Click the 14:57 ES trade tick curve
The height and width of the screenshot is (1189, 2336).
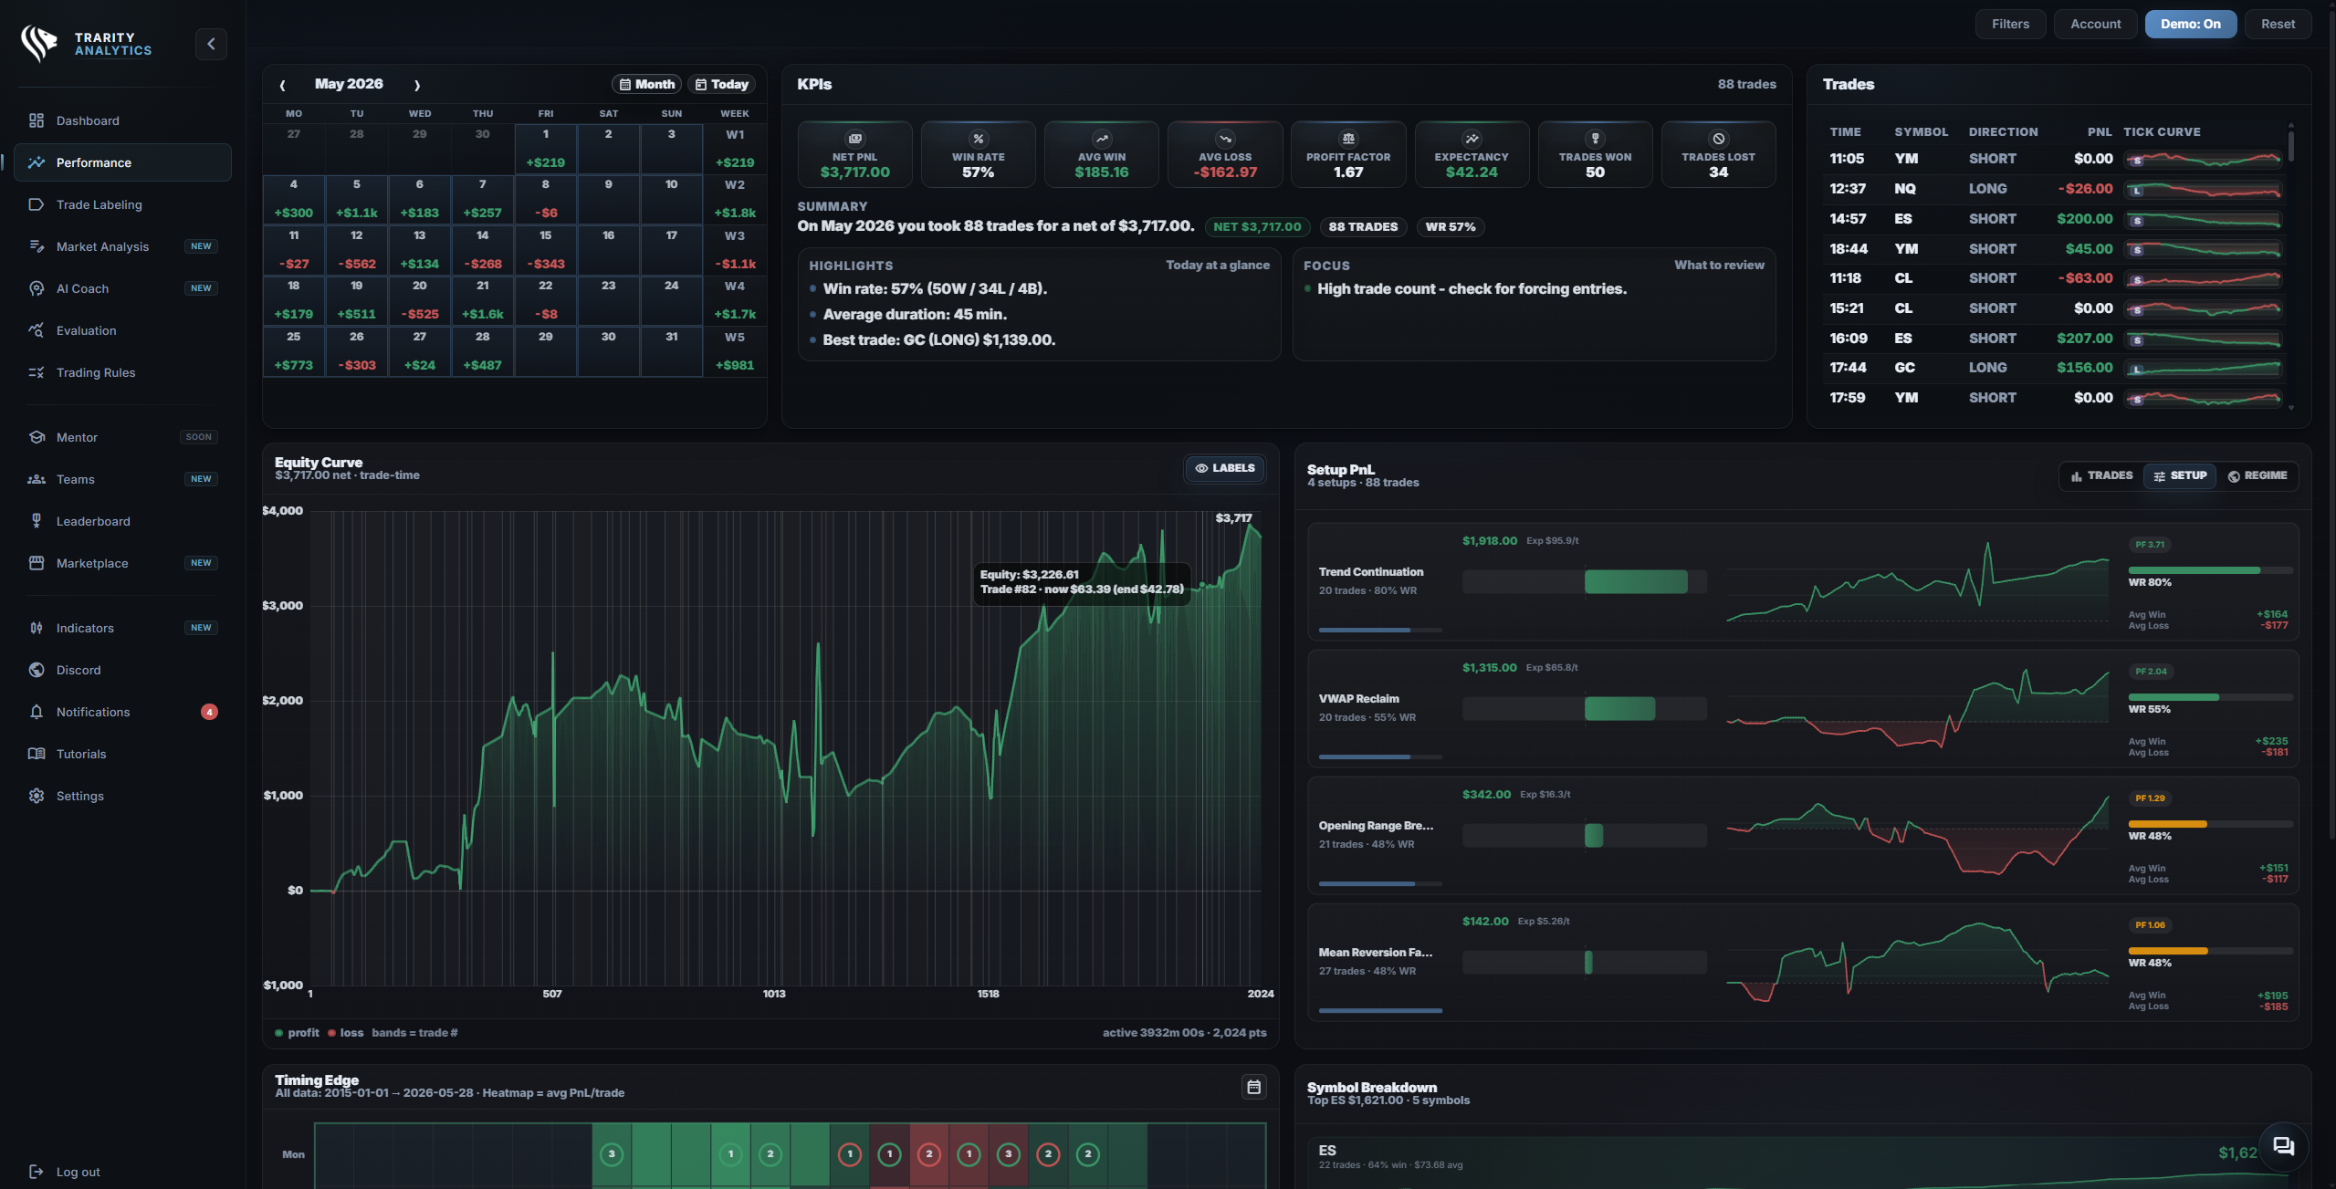tap(2204, 219)
